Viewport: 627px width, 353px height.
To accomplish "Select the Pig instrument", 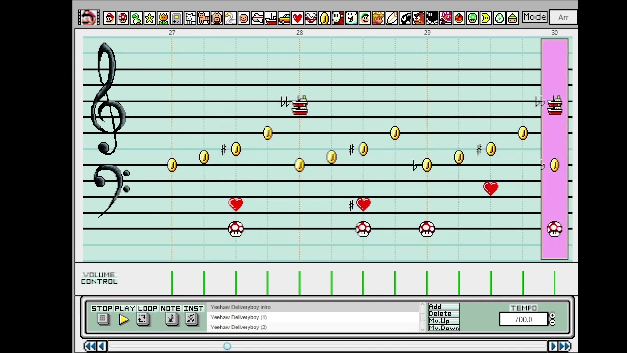I will tap(217, 18).
